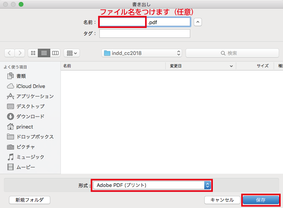Switch to column view mode
Viewport: 283px width, 208px height.
click(x=55, y=53)
